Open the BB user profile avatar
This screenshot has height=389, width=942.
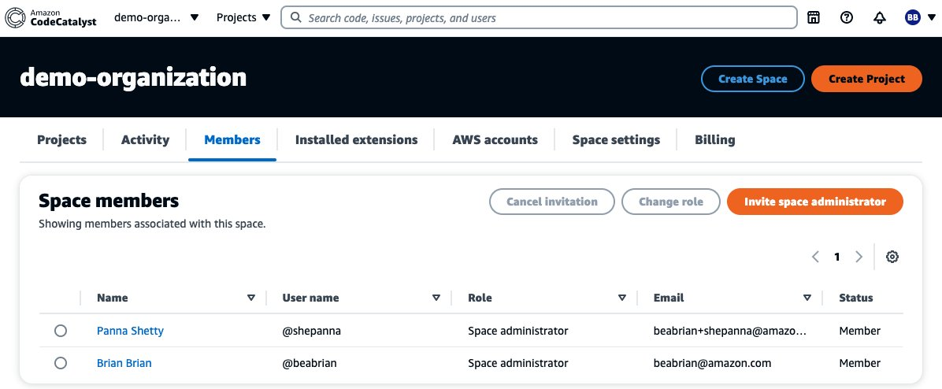coord(914,17)
